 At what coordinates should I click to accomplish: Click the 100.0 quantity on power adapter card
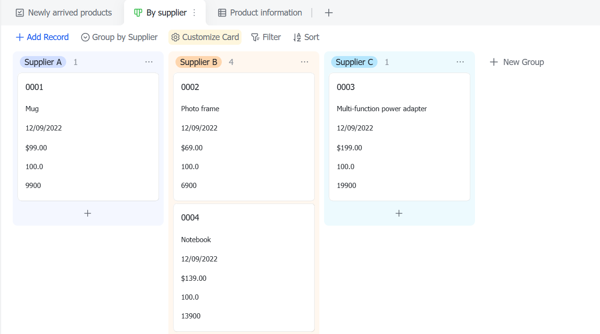click(346, 167)
